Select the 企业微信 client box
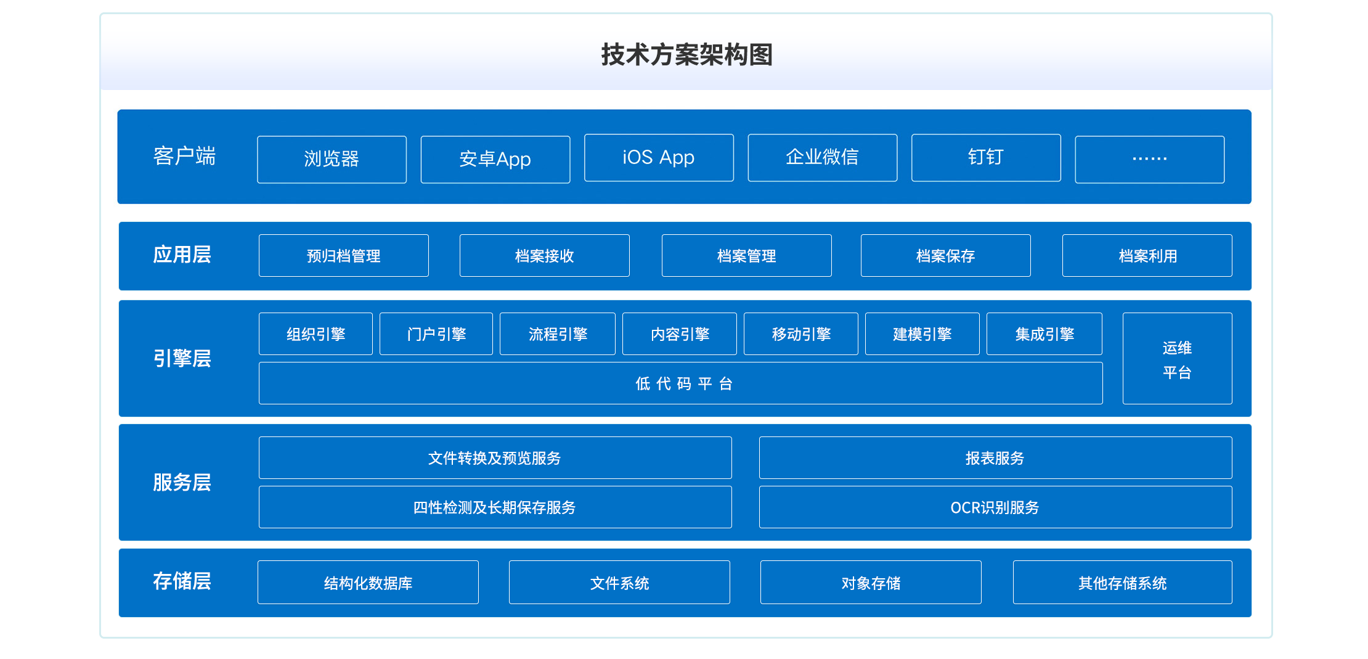1368x659 pixels. 822,158
